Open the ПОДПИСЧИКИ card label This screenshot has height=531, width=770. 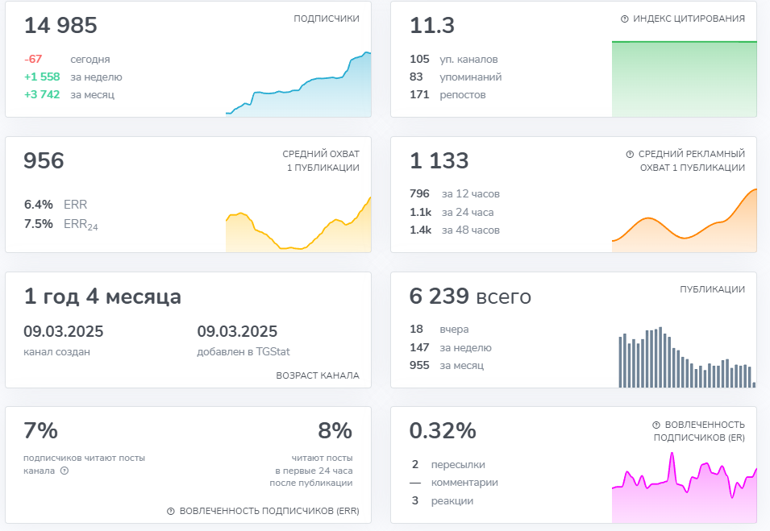[x=327, y=19]
